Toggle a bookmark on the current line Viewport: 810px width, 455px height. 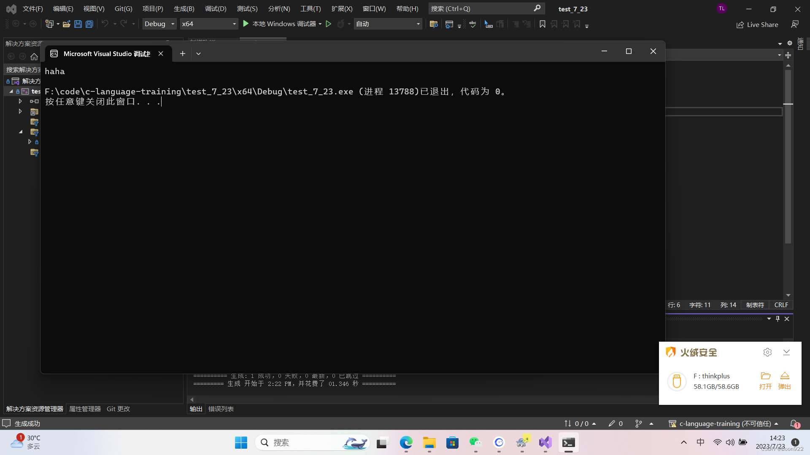(542, 24)
